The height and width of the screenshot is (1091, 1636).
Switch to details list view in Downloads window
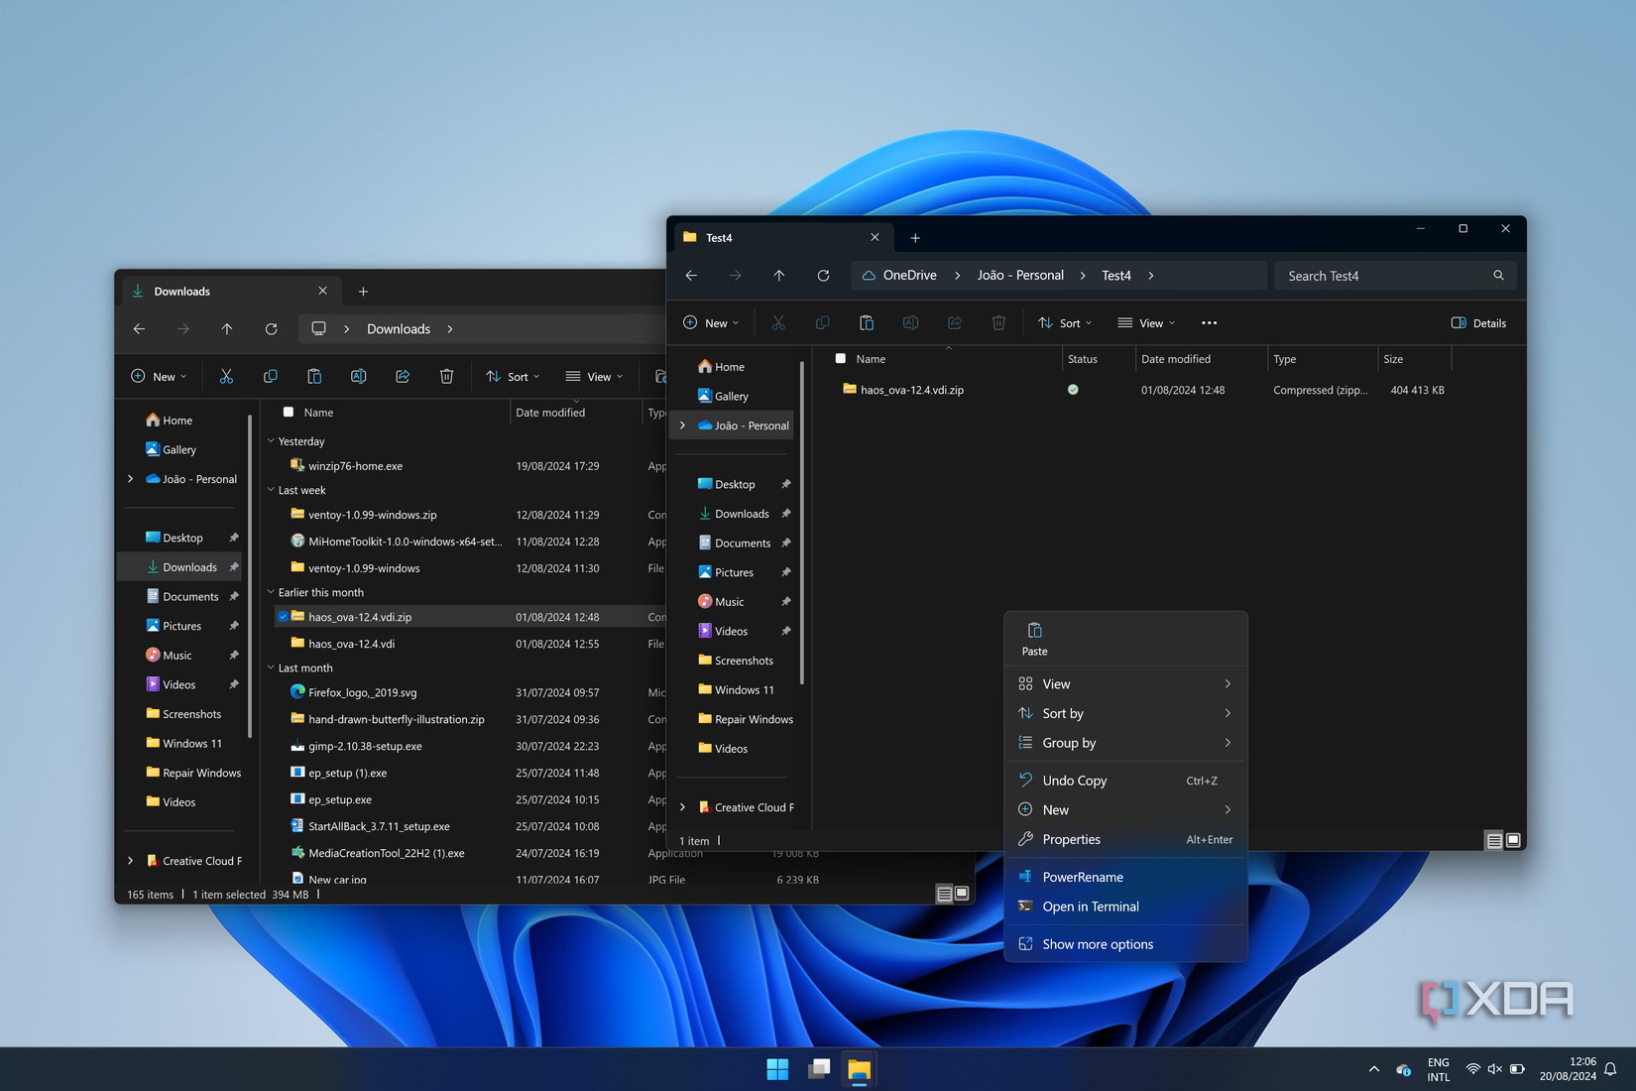tap(944, 894)
